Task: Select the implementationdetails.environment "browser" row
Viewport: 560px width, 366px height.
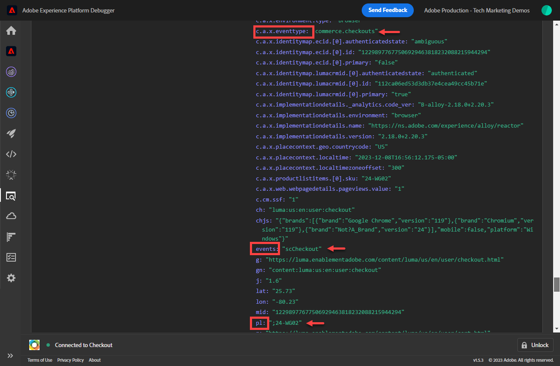Action: tap(338, 115)
